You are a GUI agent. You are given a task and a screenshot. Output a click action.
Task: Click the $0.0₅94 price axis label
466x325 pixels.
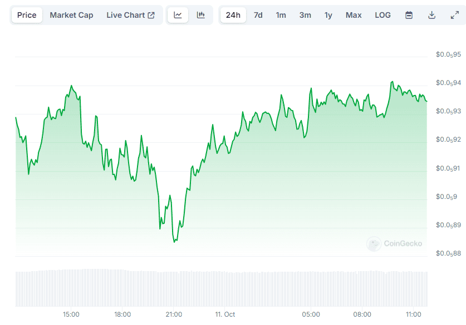point(448,83)
